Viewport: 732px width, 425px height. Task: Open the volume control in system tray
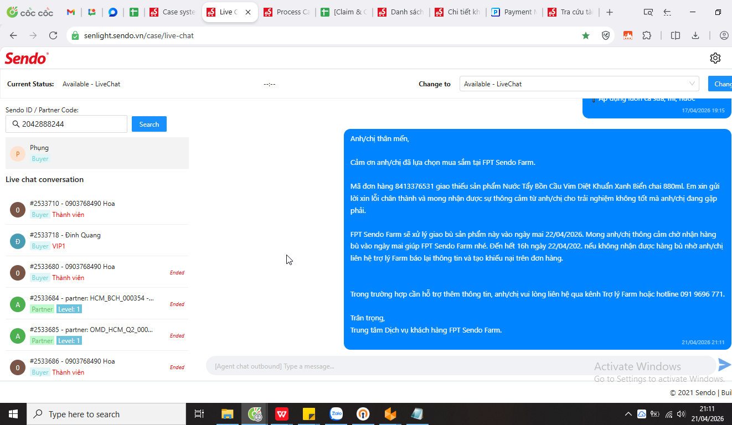click(681, 414)
